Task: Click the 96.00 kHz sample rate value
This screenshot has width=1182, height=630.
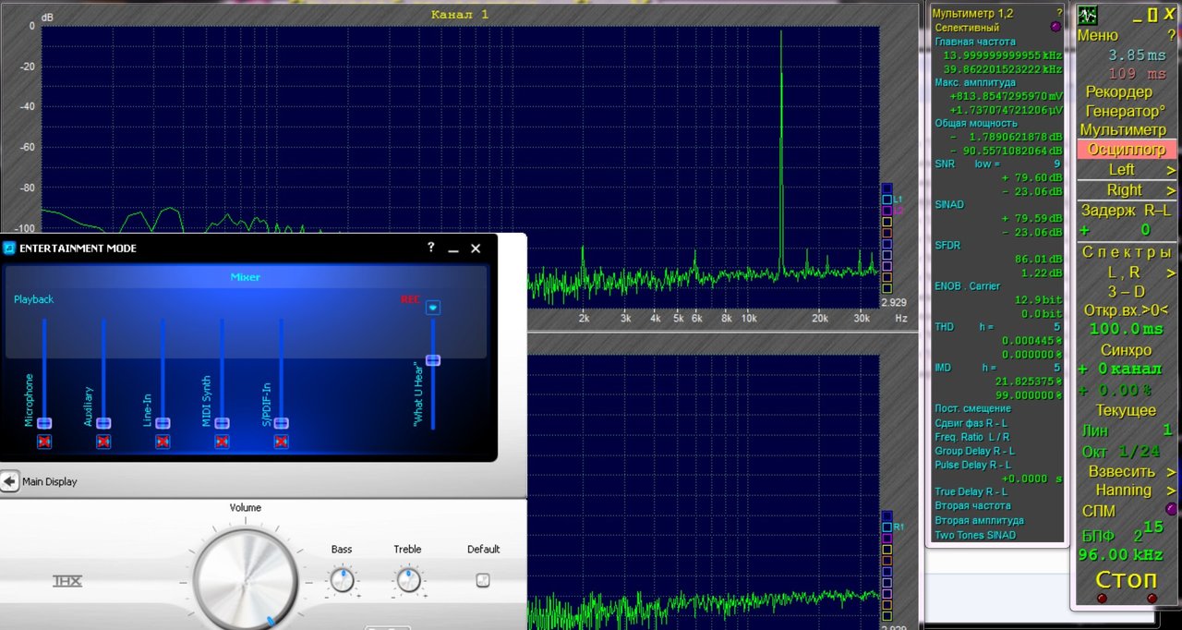Action: click(1121, 554)
